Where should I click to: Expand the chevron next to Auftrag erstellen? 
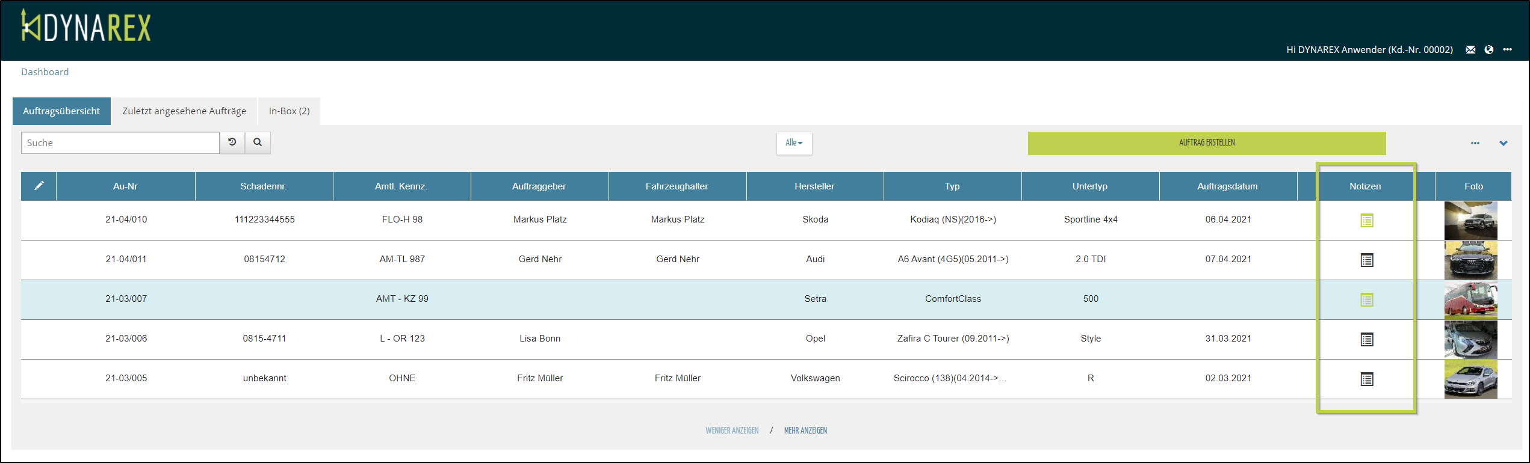[x=1504, y=143]
